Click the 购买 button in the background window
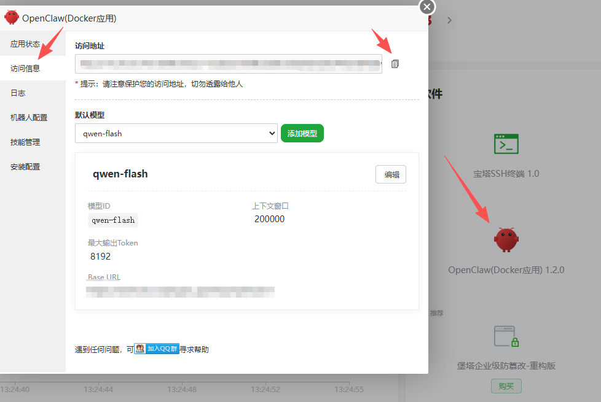This screenshot has width=601, height=402. coord(506,386)
